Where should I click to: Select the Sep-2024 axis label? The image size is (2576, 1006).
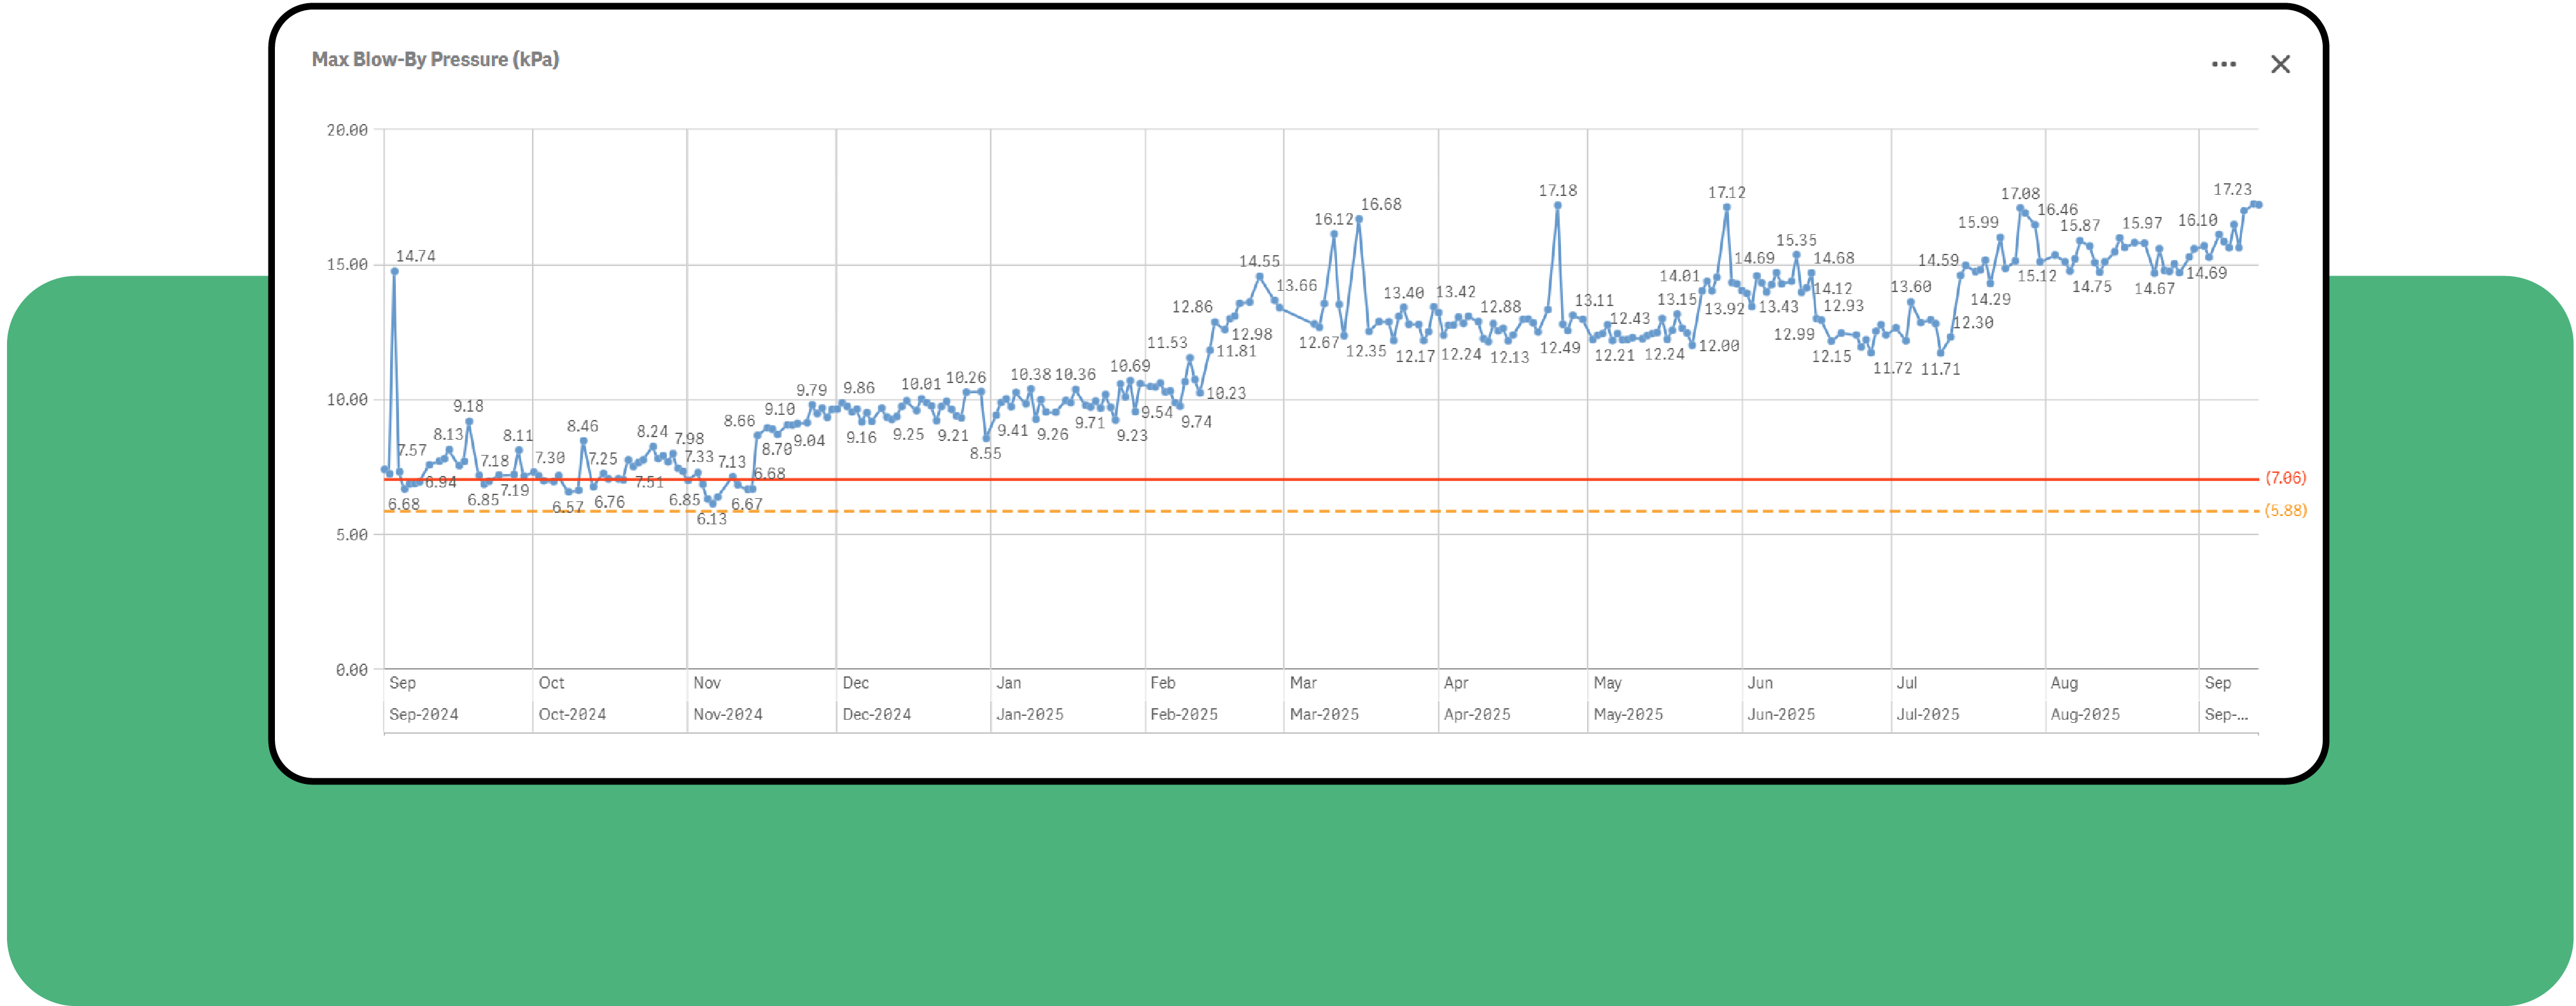coord(424,714)
